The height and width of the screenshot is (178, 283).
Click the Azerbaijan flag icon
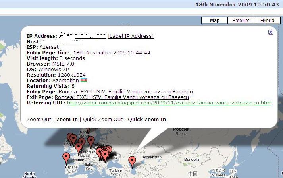(x=84, y=80)
